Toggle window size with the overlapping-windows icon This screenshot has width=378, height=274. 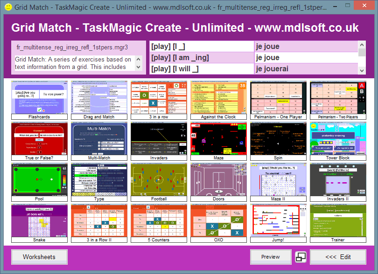click(x=301, y=257)
